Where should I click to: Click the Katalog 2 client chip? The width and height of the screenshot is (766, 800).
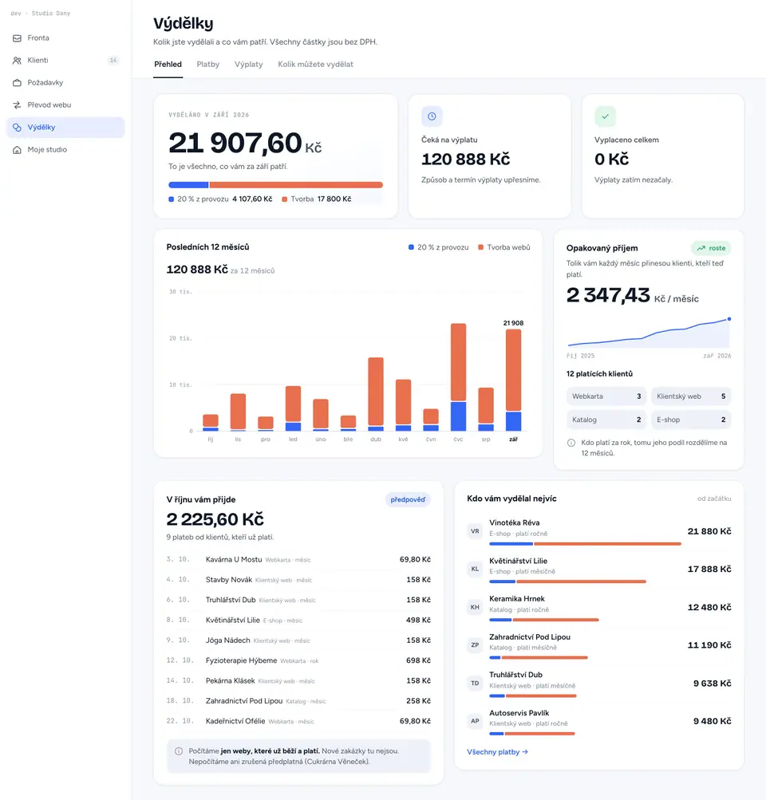pyautogui.click(x=606, y=420)
